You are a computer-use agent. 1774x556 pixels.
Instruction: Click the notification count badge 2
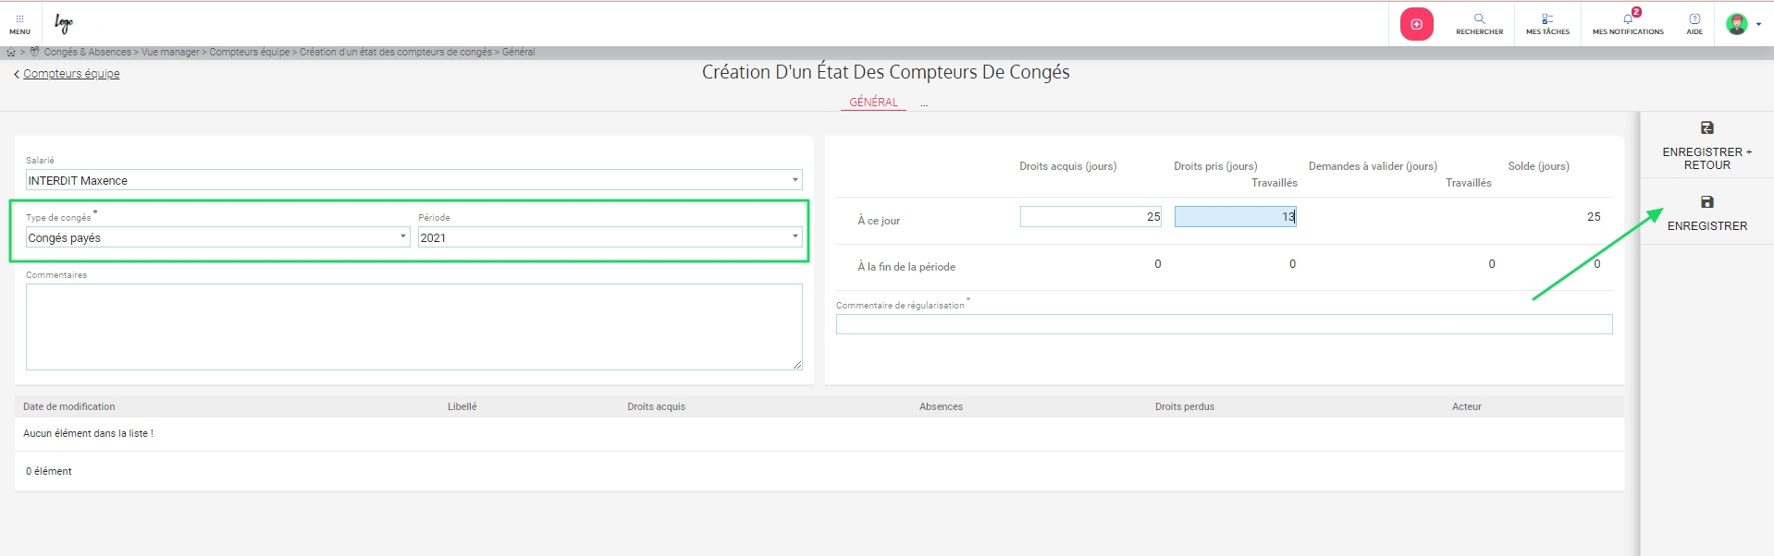point(1636,12)
